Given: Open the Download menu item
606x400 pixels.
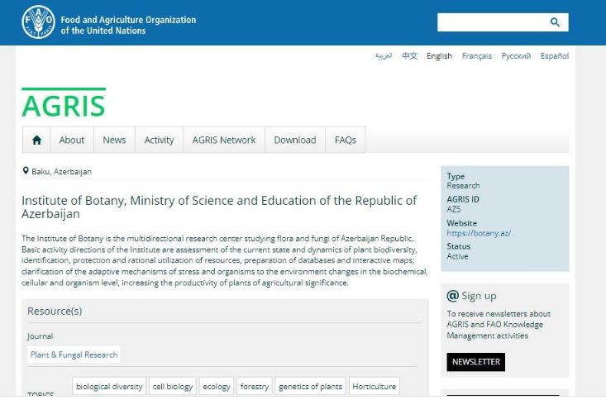Looking at the screenshot, I should 295,140.
